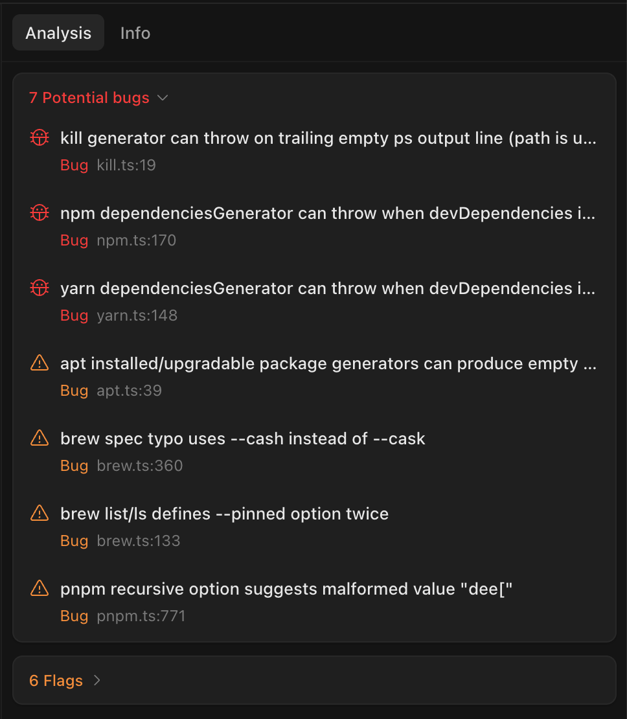Viewport: 627px width, 719px height.
Task: Open kill.ts:19 file reference
Action: click(126, 165)
